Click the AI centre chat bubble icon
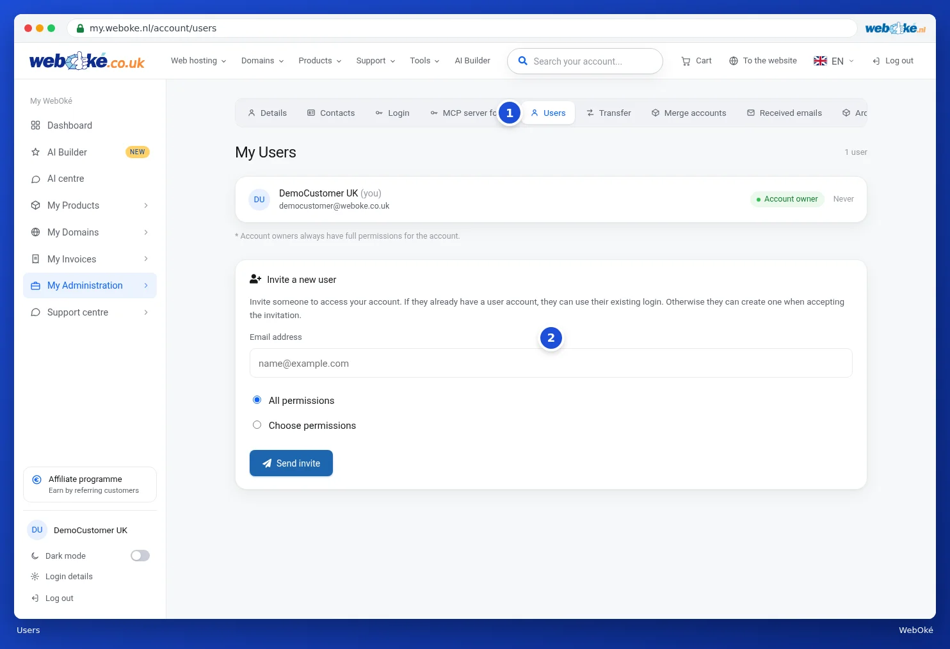 36,179
